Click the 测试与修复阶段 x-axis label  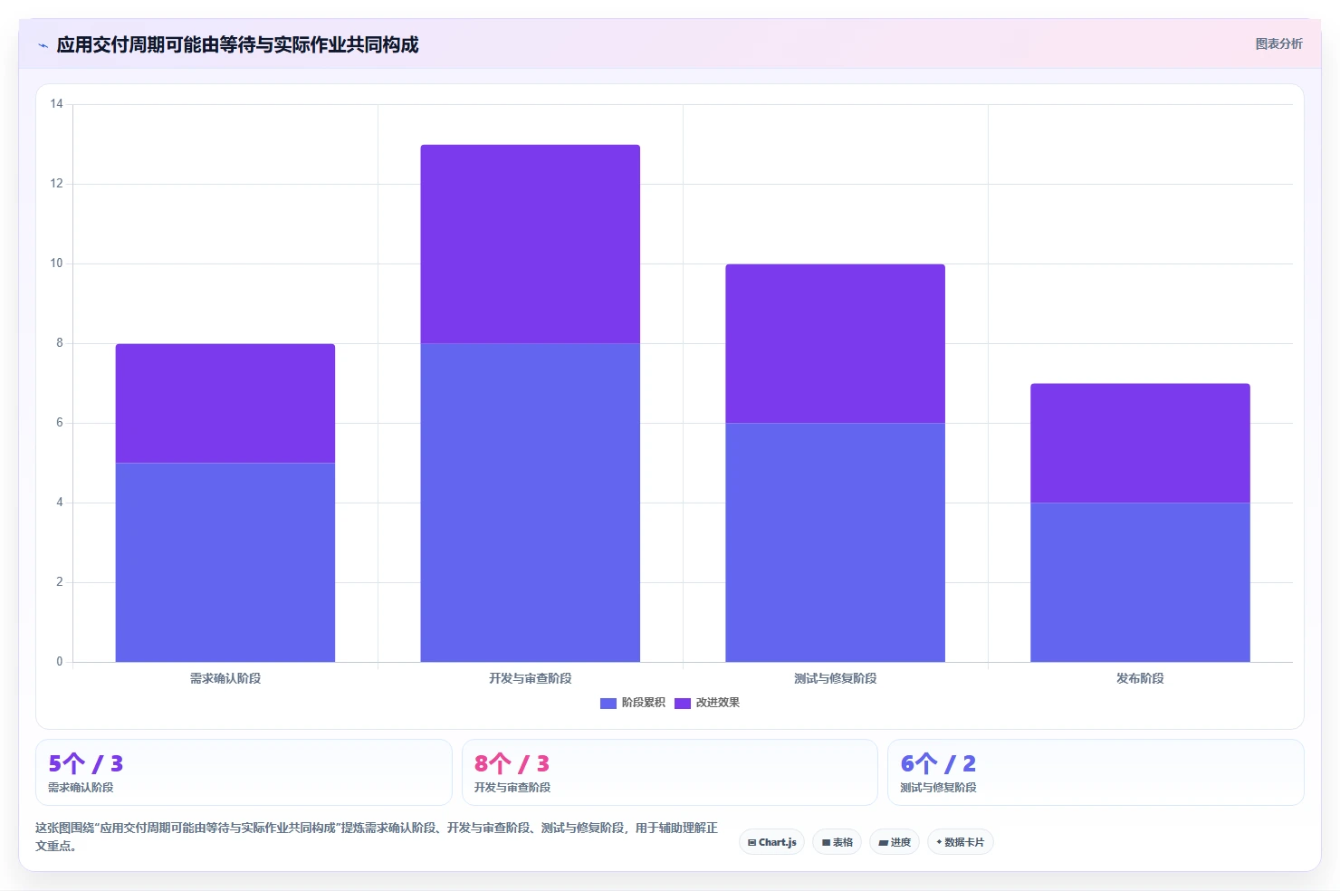coord(836,678)
